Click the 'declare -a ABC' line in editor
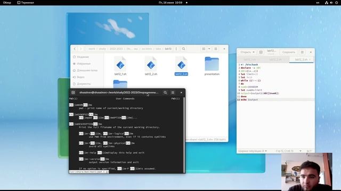This screenshot has height=191, width=341. point(250,68)
